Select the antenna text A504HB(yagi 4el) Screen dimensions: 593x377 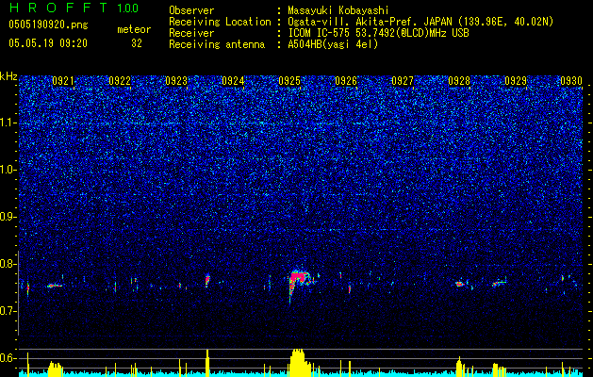(x=333, y=44)
